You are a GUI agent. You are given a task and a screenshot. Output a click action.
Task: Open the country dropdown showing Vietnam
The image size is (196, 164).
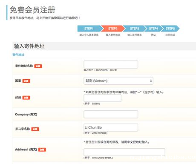pos(118,81)
